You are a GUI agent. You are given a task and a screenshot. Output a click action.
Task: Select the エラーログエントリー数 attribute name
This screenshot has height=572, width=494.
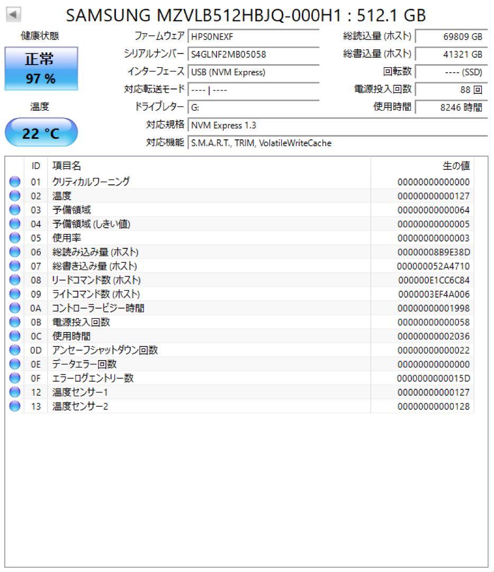point(93,378)
